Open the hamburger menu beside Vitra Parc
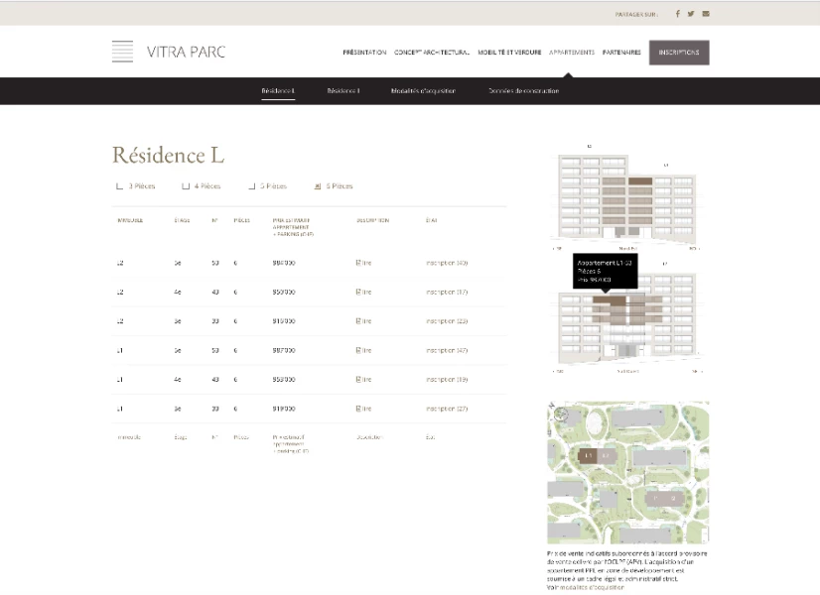Viewport: 820px width, 595px height. click(122, 53)
